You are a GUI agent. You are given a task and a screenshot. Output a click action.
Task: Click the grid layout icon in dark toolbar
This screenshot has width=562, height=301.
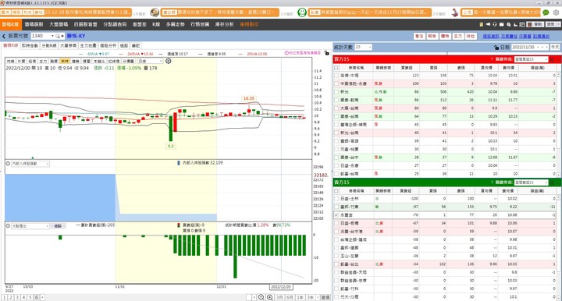[x=522, y=24]
